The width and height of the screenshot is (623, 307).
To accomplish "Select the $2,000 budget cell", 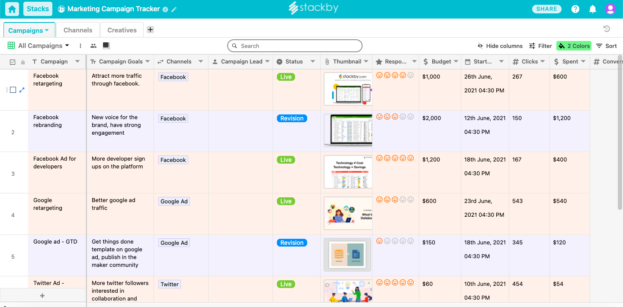I will click(x=440, y=131).
